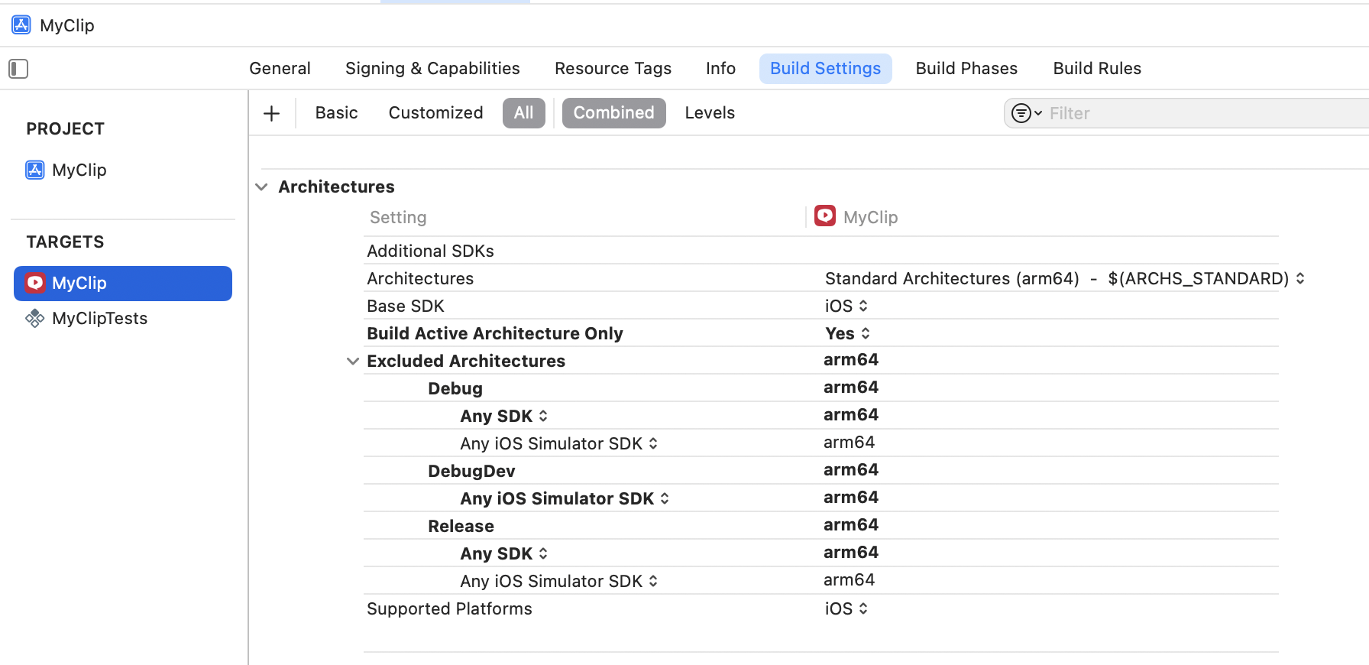This screenshot has height=665, width=1369.
Task: Open the Signing & Capabilities tab
Action: [432, 69]
